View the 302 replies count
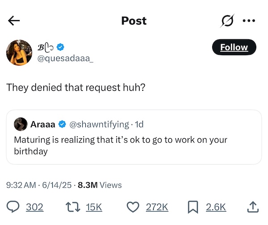 click(34, 207)
